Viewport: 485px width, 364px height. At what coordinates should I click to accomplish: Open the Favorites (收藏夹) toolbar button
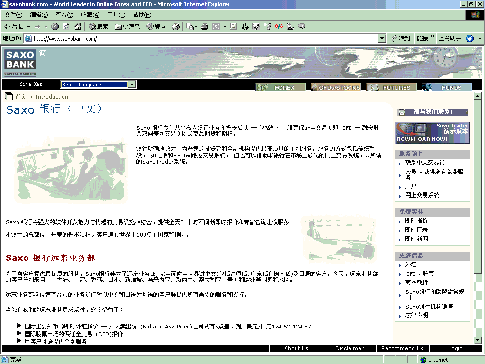point(127,27)
